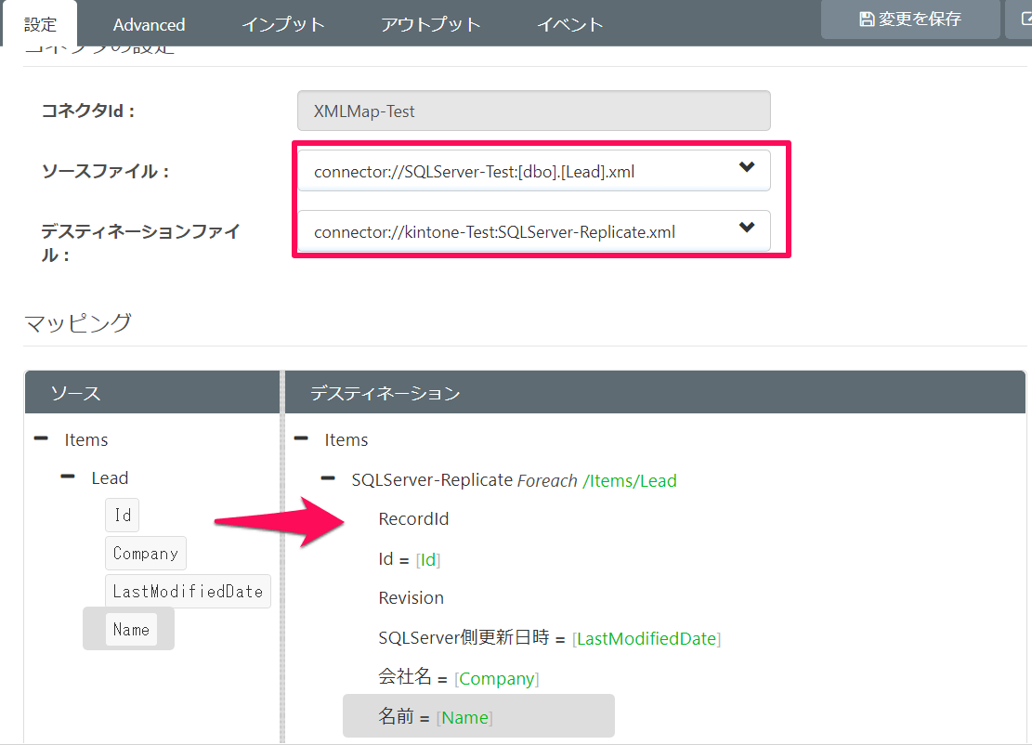The width and height of the screenshot is (1032, 745).
Task: Select the source Company element
Action: [146, 553]
